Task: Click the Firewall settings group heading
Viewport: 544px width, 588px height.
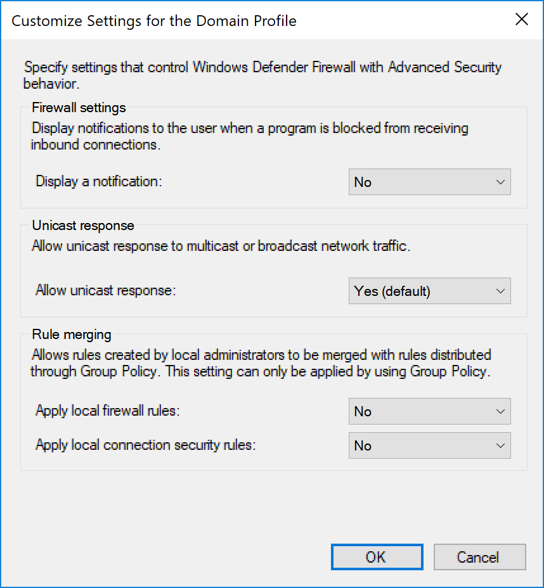Action: 79,108
